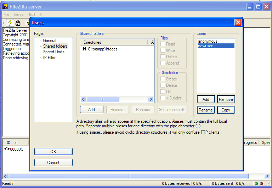
Task: Click the Progress column header
Action: click(x=251, y=142)
